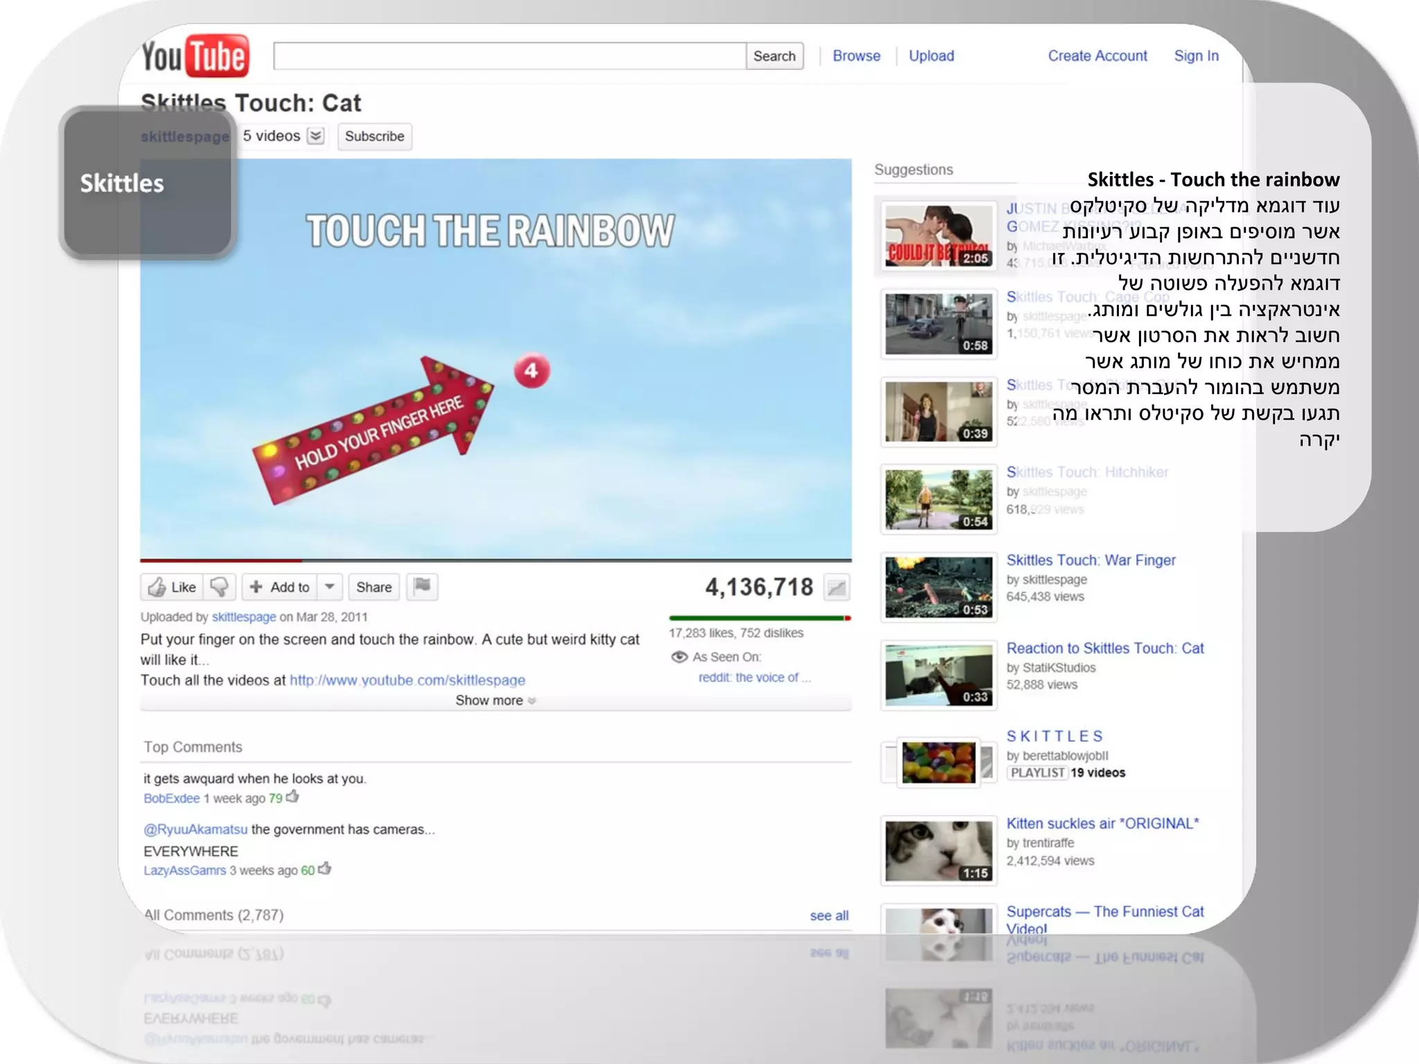This screenshot has width=1419, height=1064.
Task: Expand the 5 videos channel dropdown
Action: point(316,136)
